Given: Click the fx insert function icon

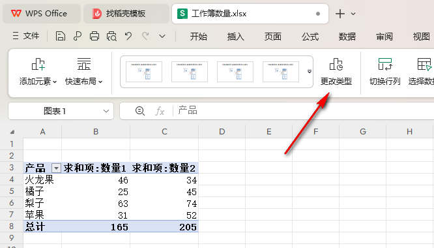Looking at the screenshot, I should [160, 111].
